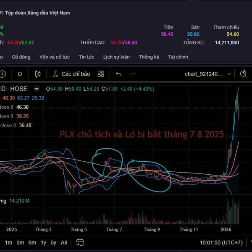Screen dimensions: 252x252
Task: Open the D daily timeframe selector
Action: (20, 74)
